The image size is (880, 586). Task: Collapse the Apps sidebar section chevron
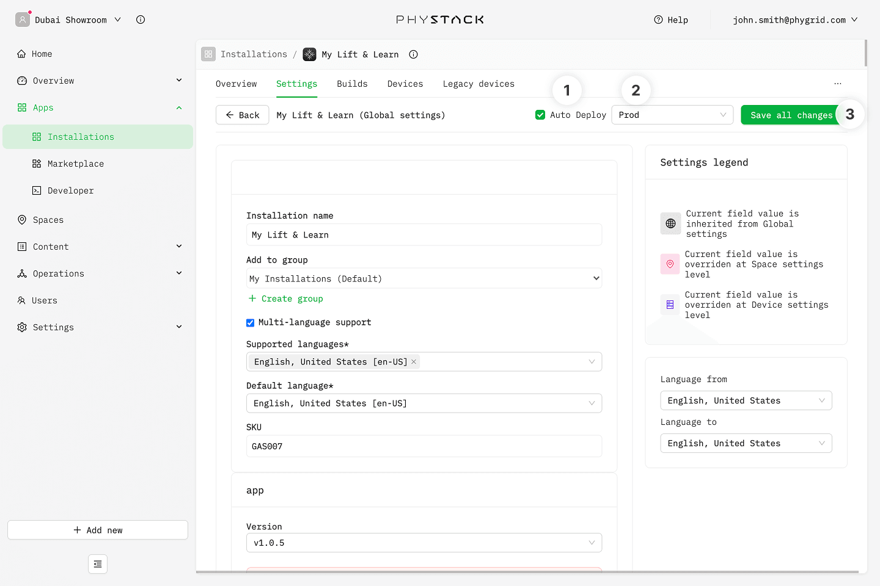coord(179,107)
